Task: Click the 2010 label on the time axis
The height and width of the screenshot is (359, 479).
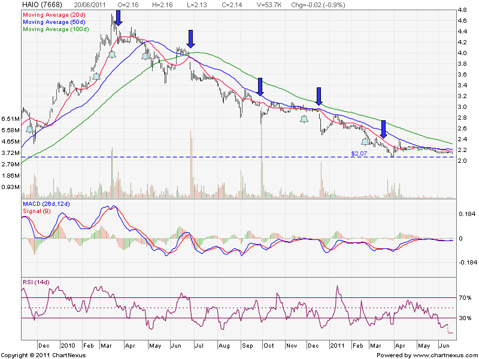Action: point(68,346)
